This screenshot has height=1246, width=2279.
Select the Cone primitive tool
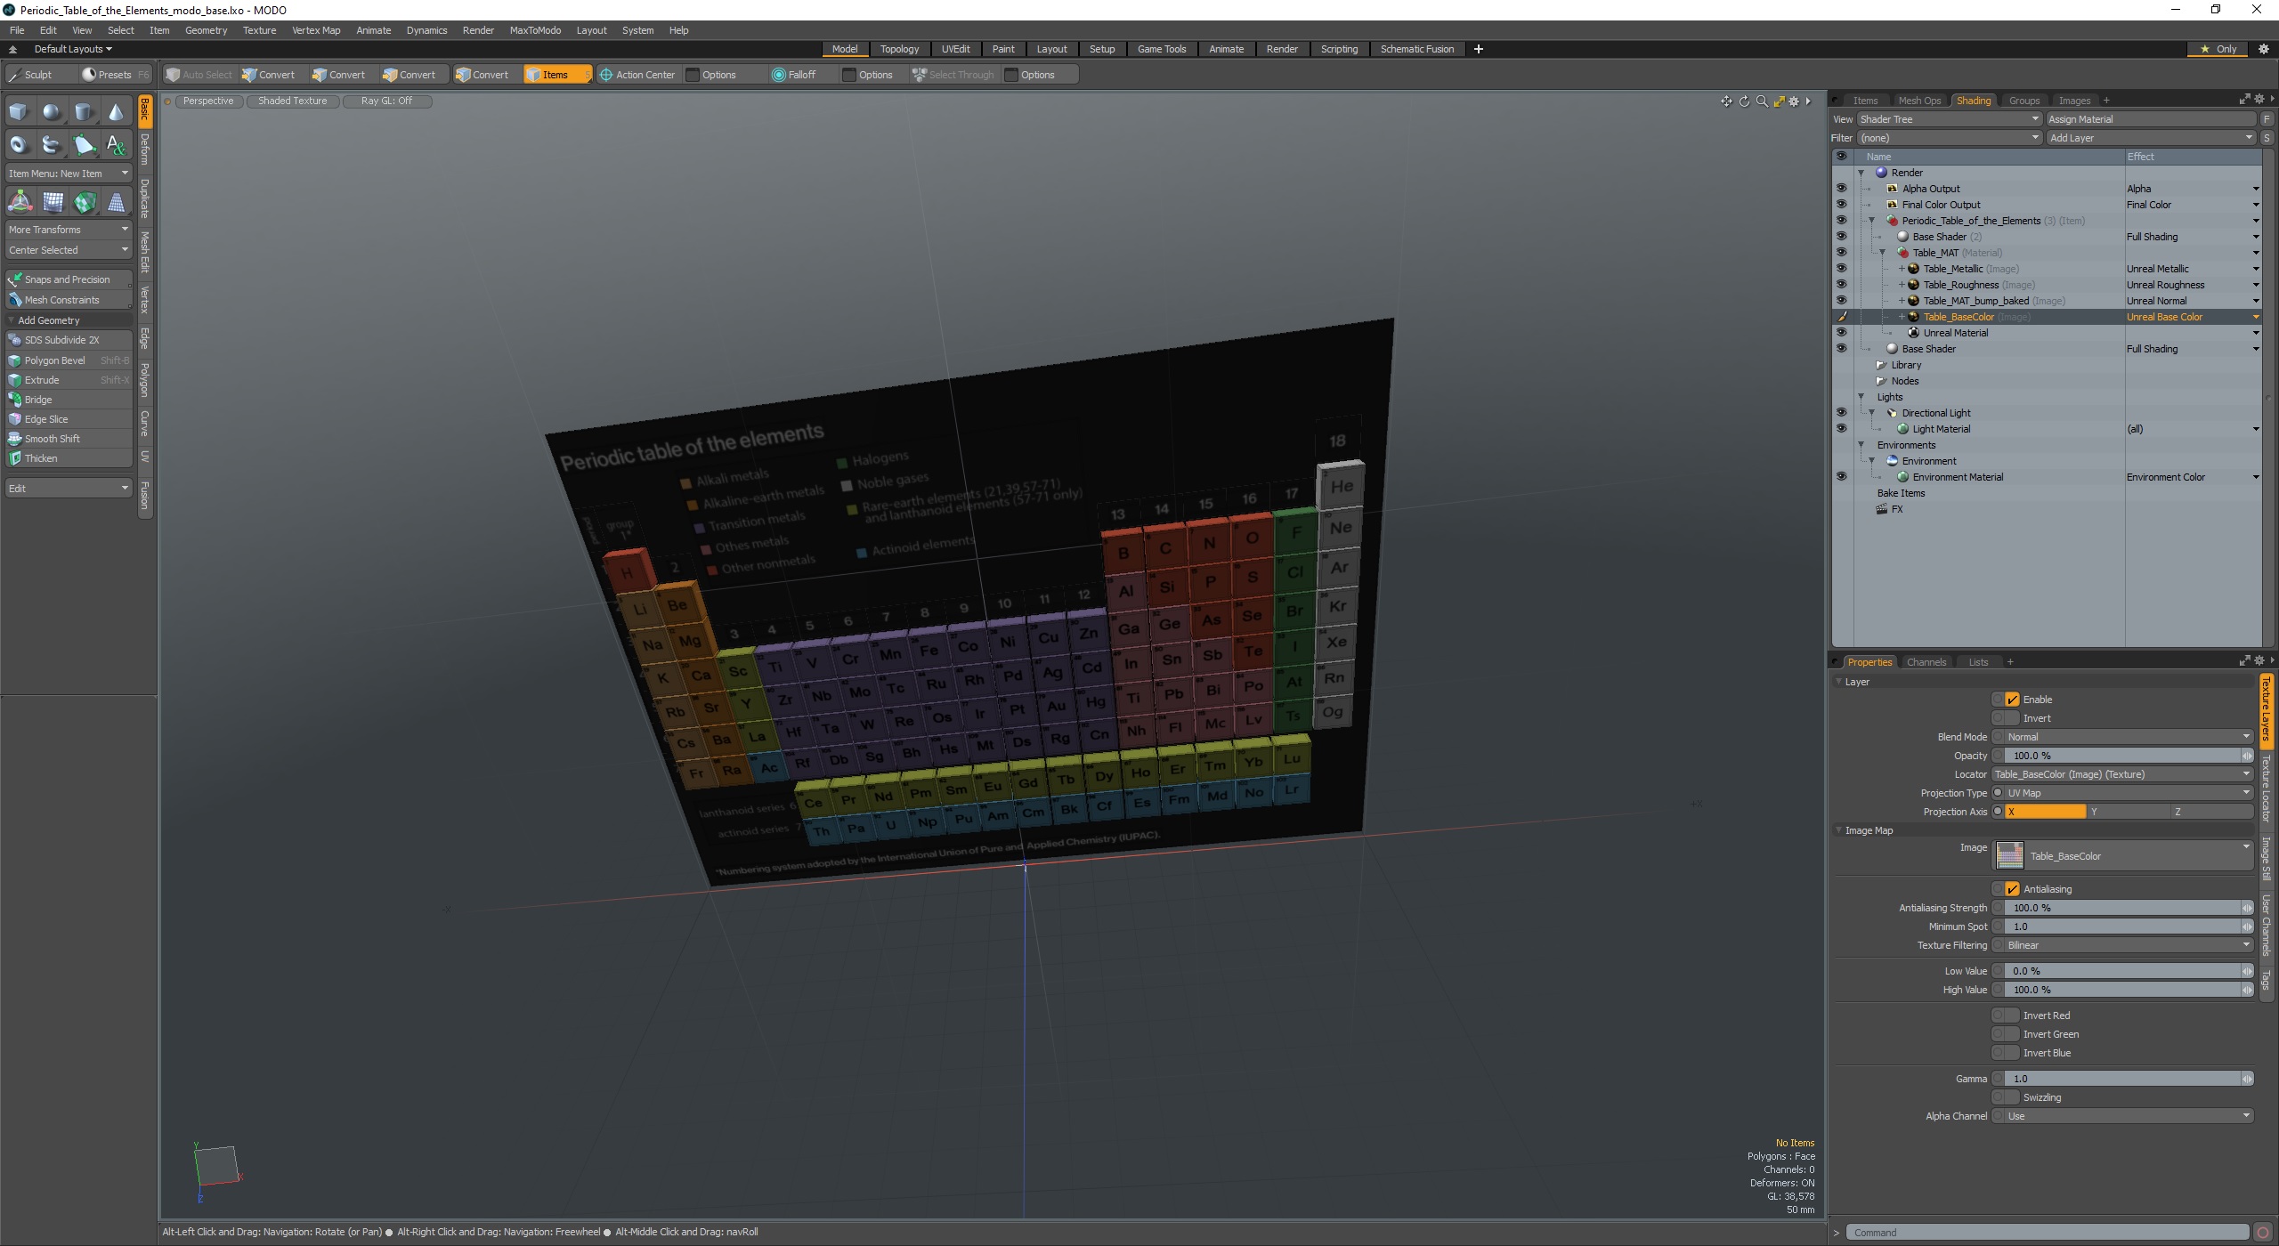pyautogui.click(x=116, y=112)
